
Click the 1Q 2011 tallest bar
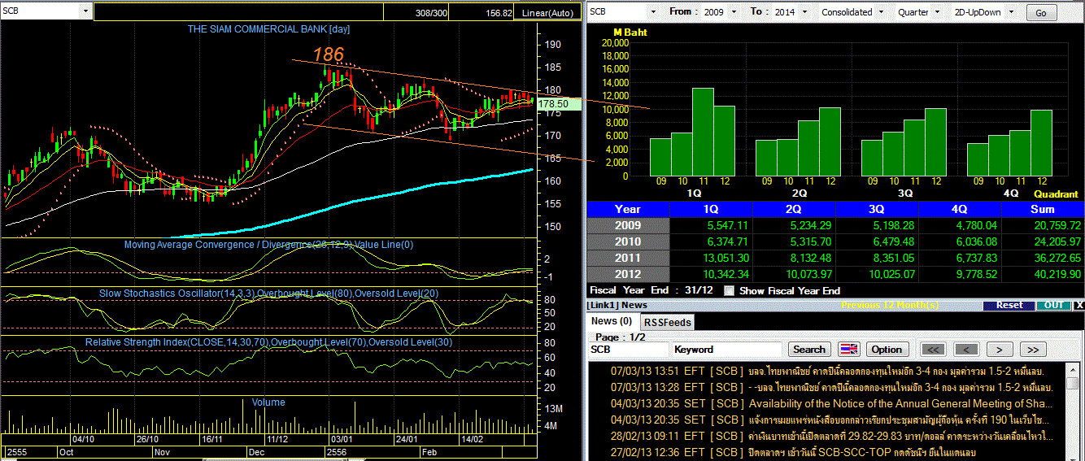coord(703,132)
